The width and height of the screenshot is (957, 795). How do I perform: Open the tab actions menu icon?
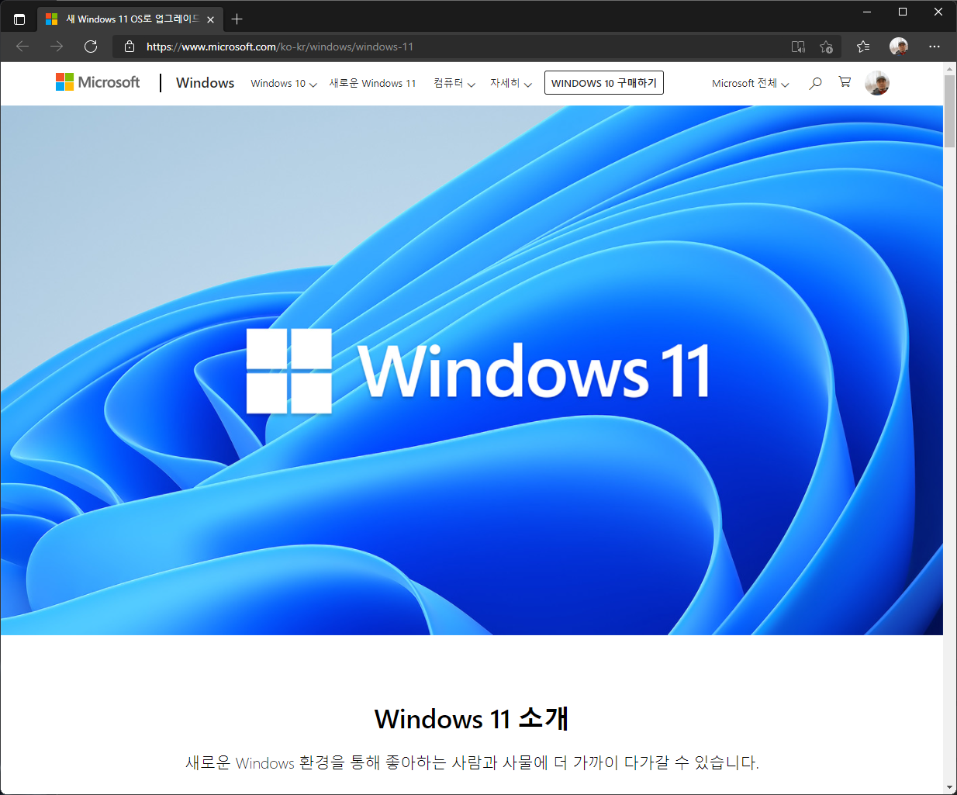[x=19, y=19]
